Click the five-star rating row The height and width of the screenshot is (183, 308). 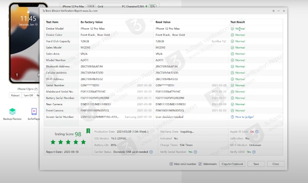68,142
